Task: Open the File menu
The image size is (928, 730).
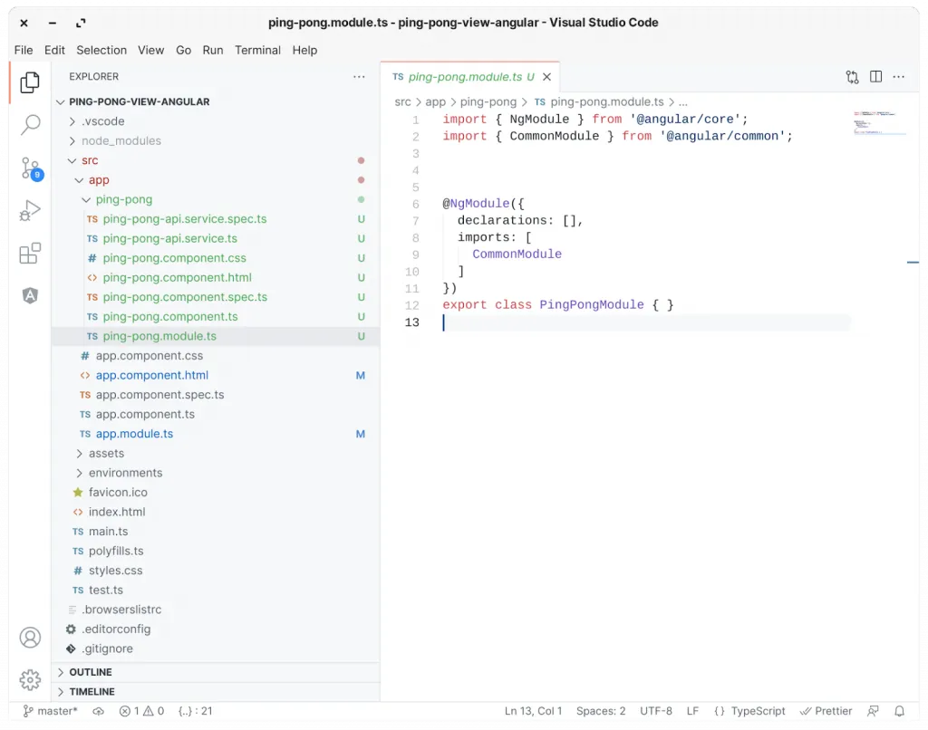Action: point(23,51)
